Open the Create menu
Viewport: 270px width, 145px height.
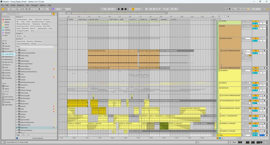pos(13,5)
